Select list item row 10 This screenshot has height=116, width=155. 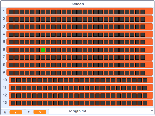coord(81,80)
